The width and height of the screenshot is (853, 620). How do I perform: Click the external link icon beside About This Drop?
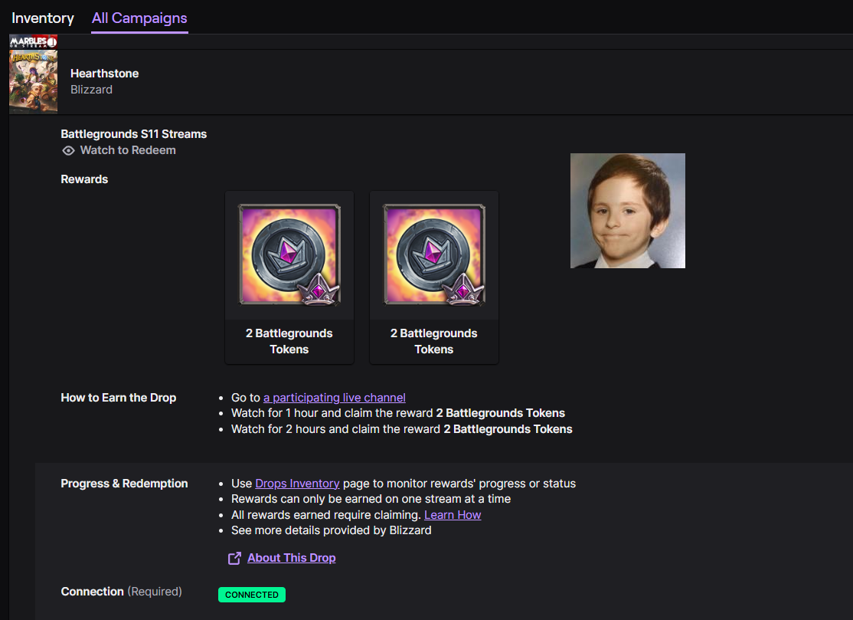(x=234, y=559)
